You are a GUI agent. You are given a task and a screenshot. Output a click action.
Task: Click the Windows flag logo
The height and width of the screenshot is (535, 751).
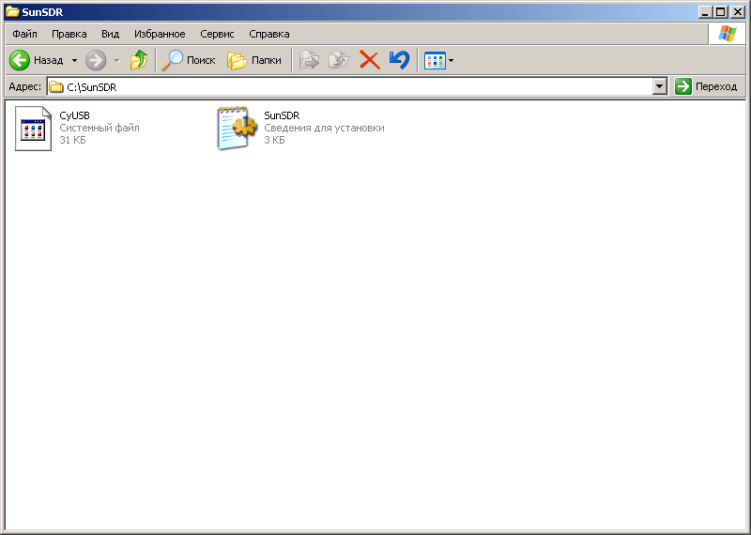(x=727, y=34)
